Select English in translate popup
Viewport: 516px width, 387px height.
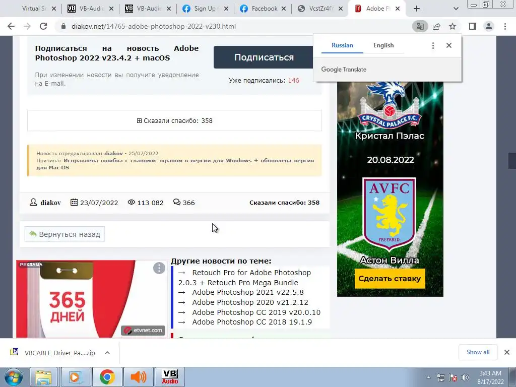[383, 45]
